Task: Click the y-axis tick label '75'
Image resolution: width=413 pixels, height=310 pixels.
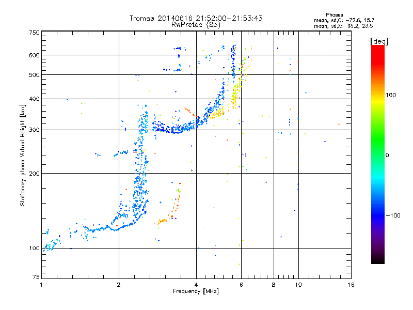Action: [36, 277]
